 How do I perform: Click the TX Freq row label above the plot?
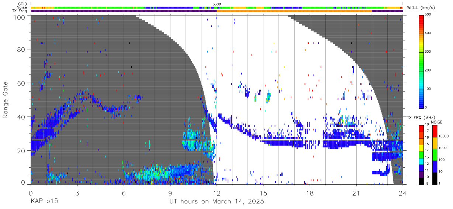(20, 11)
